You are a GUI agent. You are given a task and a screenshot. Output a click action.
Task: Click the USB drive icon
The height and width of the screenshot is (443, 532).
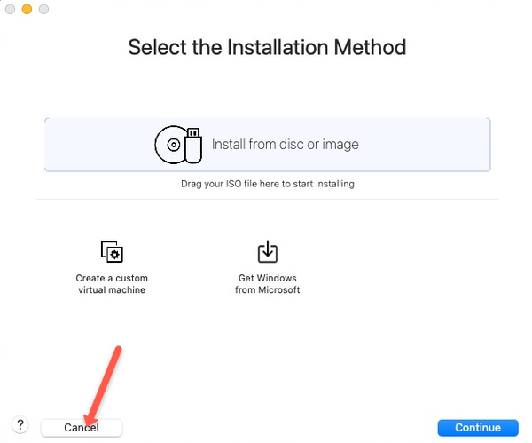pos(193,146)
